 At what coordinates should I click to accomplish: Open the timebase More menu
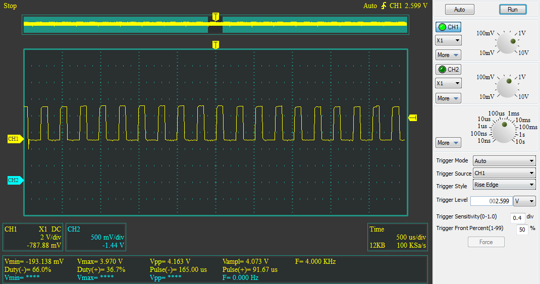click(x=448, y=143)
